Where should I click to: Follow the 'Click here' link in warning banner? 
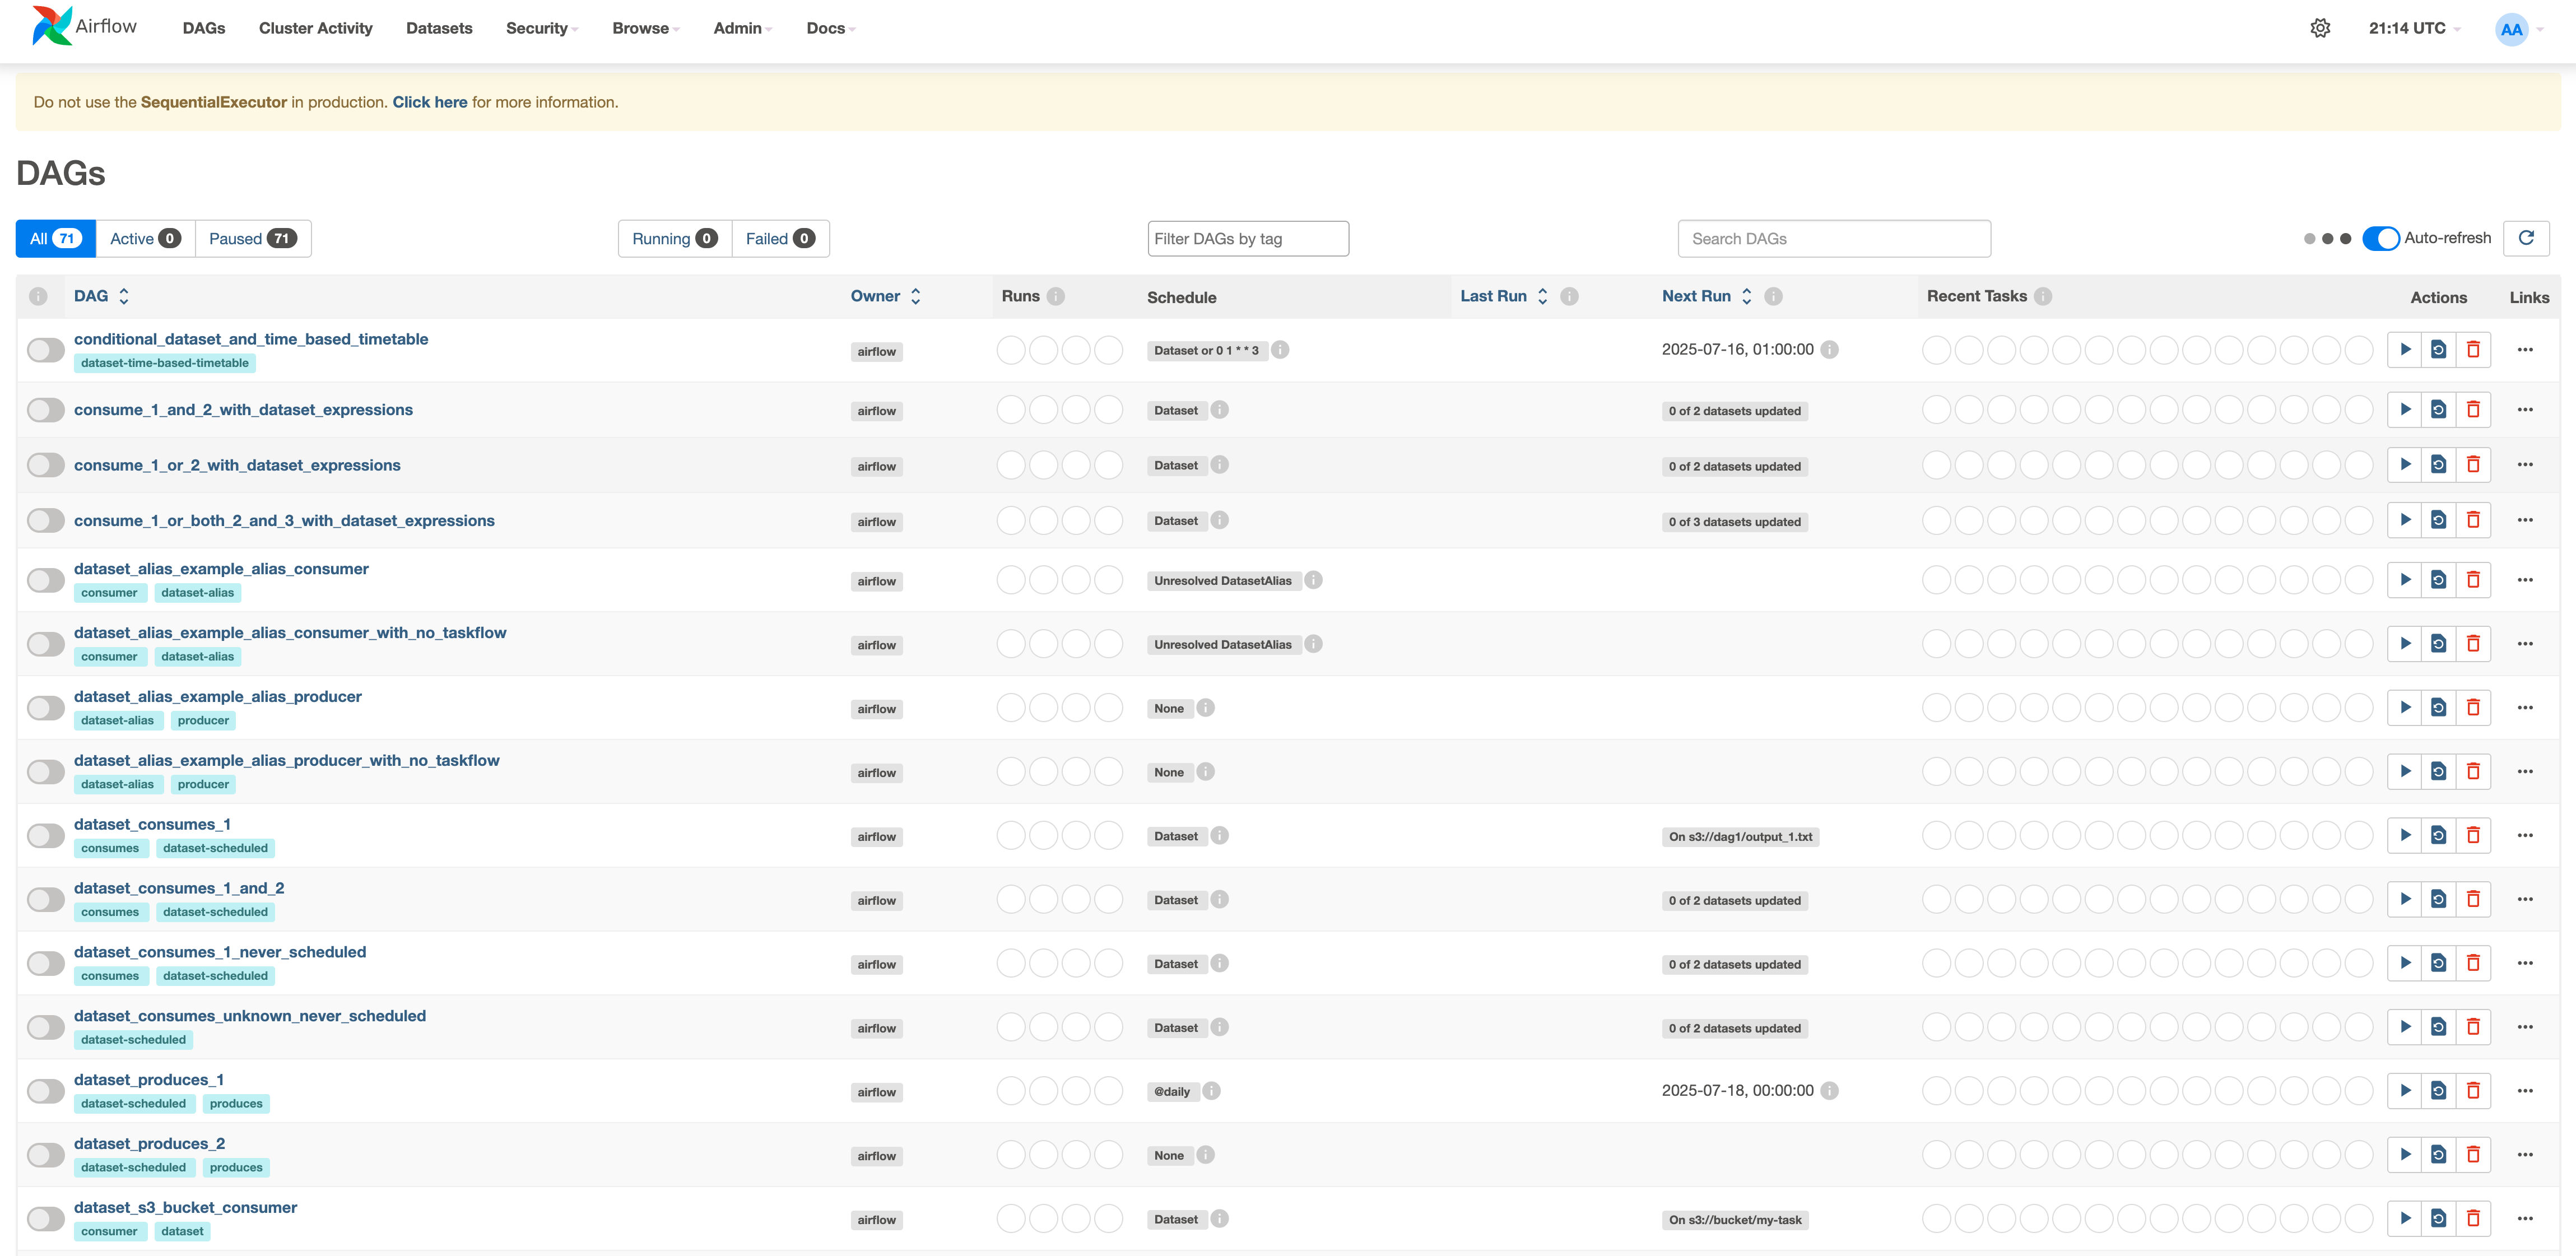[430, 102]
